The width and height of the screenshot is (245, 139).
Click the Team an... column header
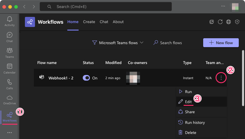[x=214, y=63]
